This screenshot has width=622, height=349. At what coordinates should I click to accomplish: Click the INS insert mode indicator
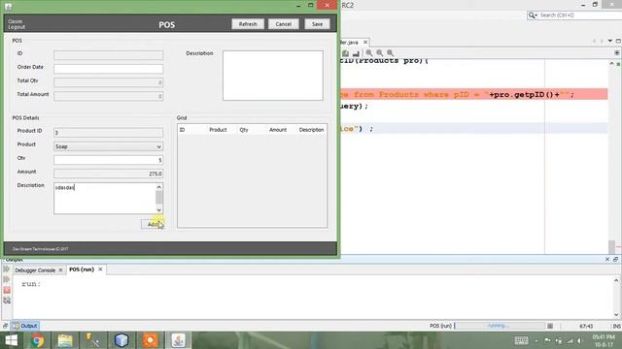click(x=616, y=326)
